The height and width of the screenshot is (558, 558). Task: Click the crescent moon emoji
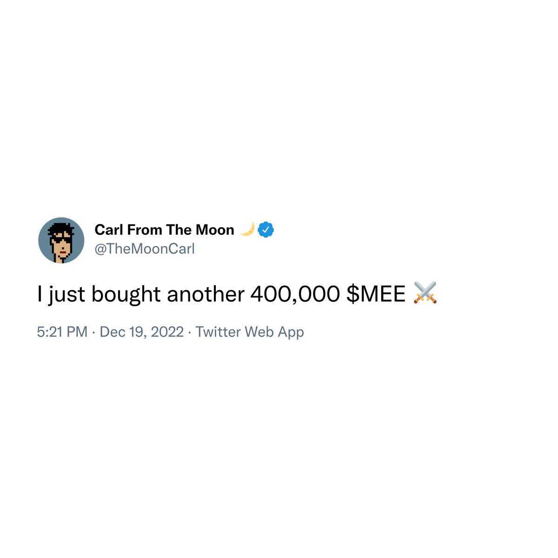247,229
